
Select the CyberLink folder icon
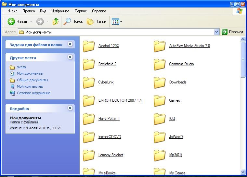point(89,82)
